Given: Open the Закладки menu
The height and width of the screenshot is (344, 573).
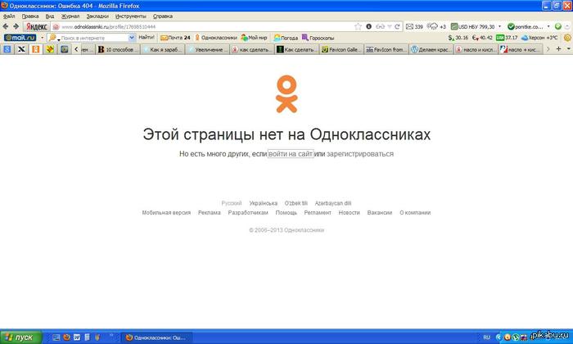Looking at the screenshot, I should pyautogui.click(x=97, y=16).
